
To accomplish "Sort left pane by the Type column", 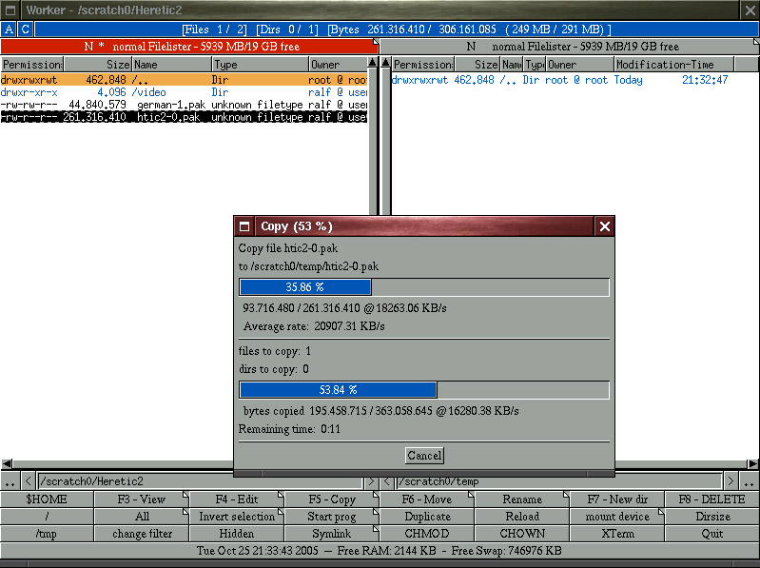I will coord(261,65).
